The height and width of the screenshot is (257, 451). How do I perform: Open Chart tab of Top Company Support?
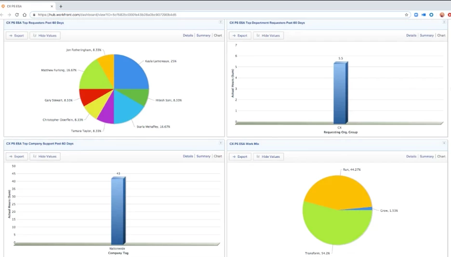(x=218, y=156)
